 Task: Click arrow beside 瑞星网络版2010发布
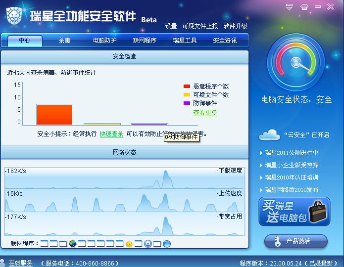pos(261,190)
